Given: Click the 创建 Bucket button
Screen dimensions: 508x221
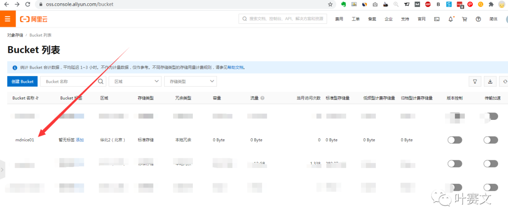Looking at the screenshot, I should (x=23, y=81).
